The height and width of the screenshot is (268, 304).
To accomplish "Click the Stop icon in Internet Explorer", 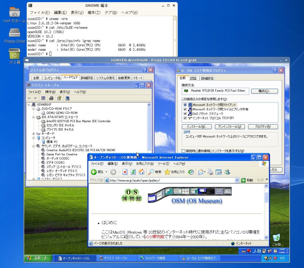I will (x=125, y=172).
